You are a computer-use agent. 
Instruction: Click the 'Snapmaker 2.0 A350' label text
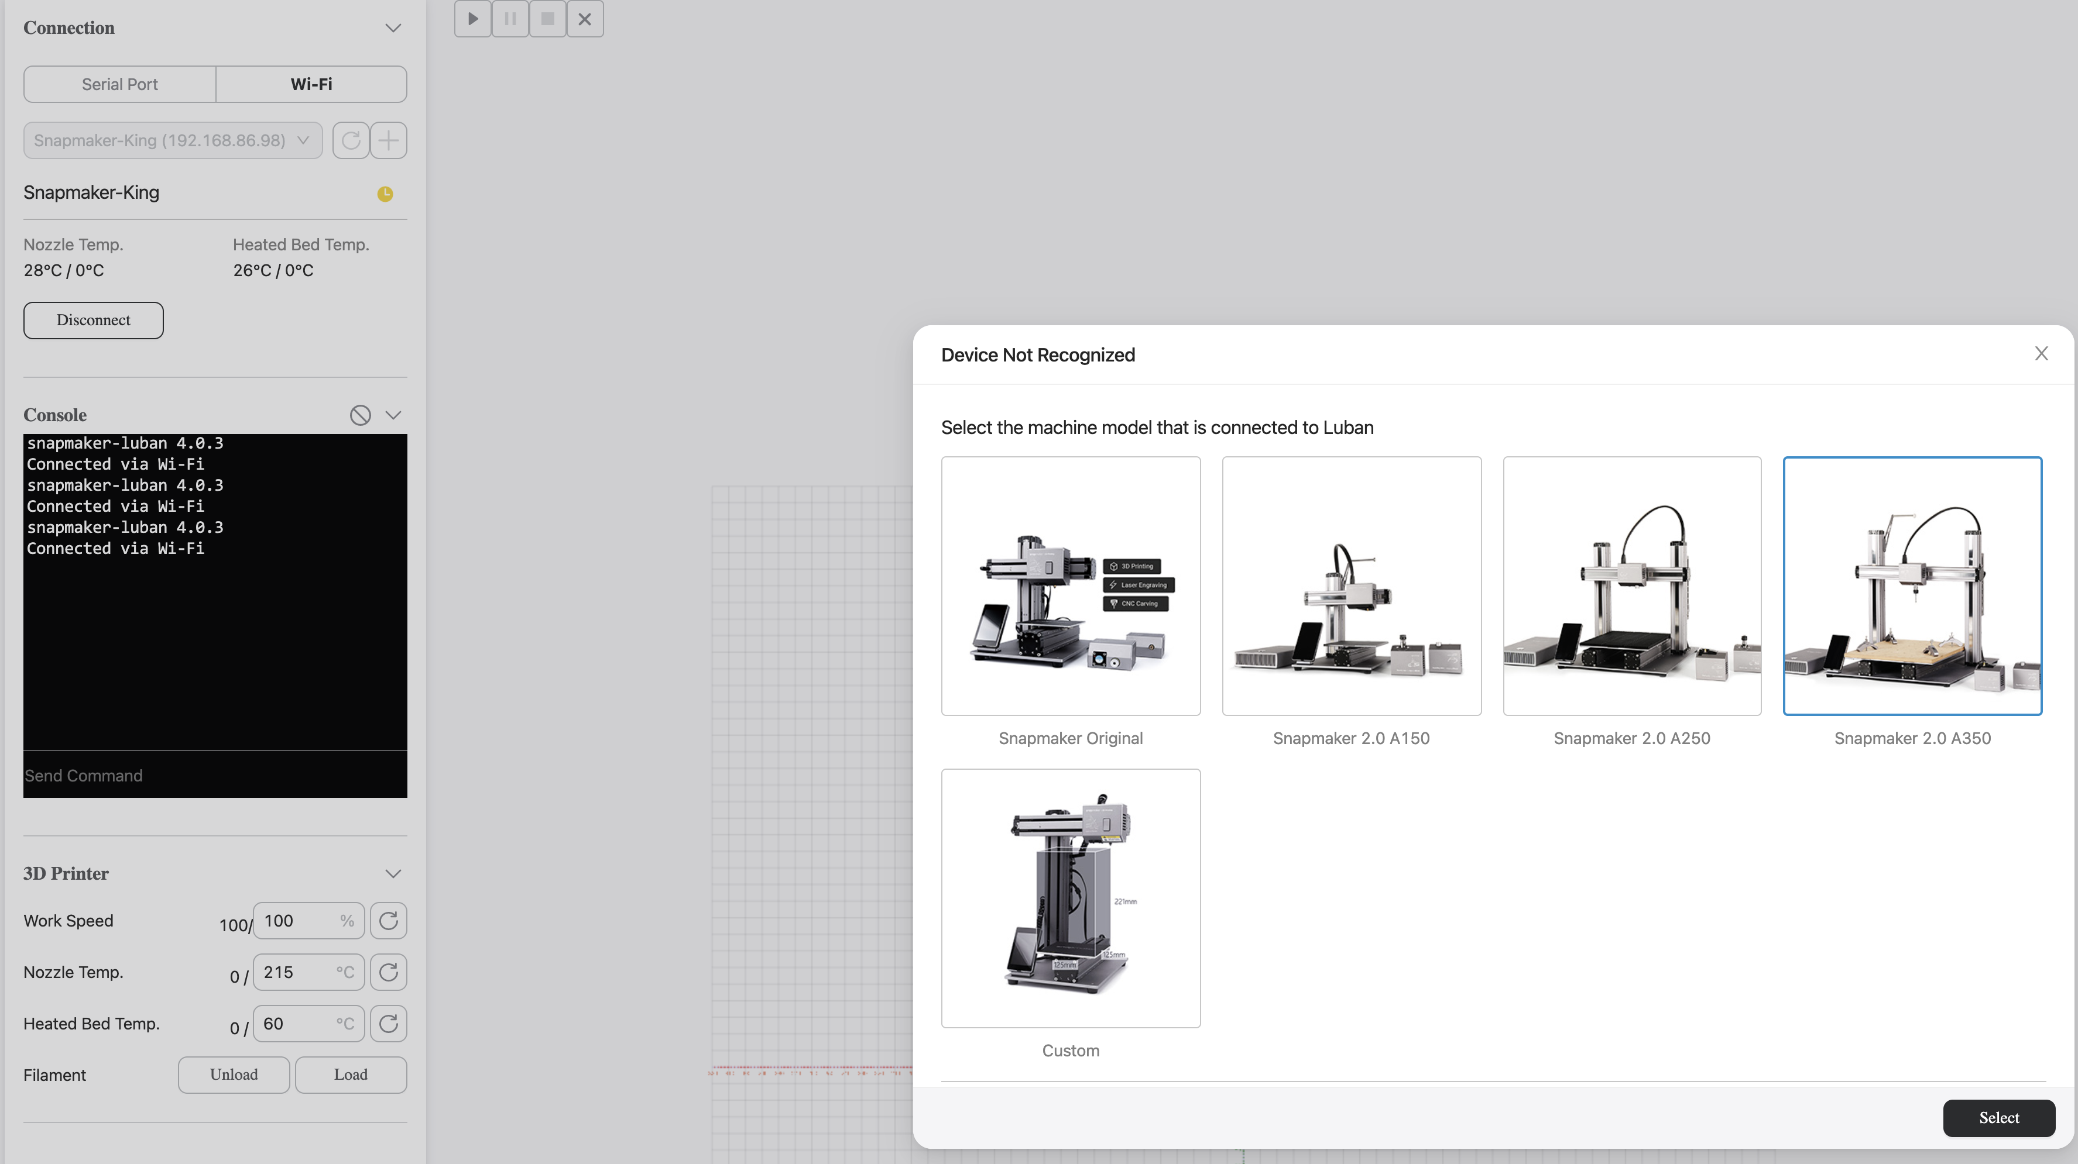[x=1912, y=738]
